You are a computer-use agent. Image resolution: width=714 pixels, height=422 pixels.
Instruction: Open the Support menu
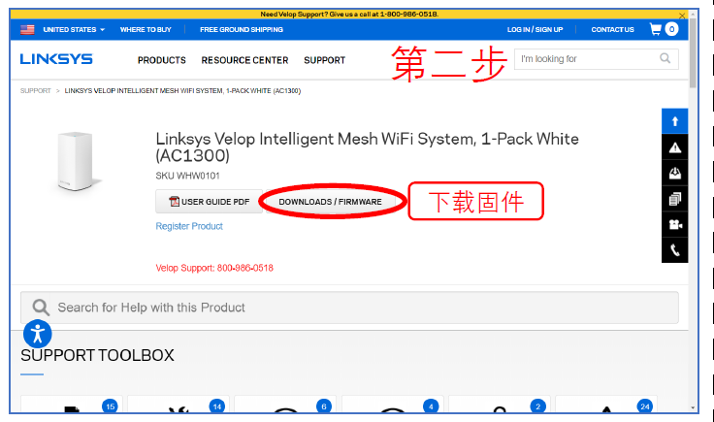pyautogui.click(x=324, y=60)
